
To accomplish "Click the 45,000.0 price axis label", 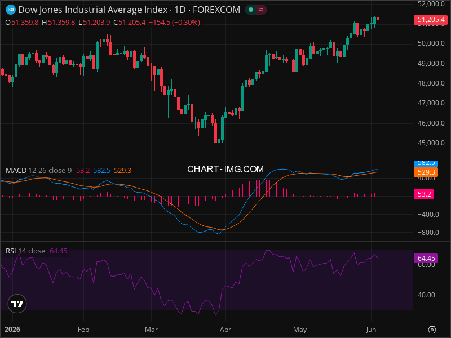I will coord(431,143).
